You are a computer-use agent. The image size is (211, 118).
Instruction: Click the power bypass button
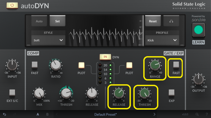coord(12,5)
